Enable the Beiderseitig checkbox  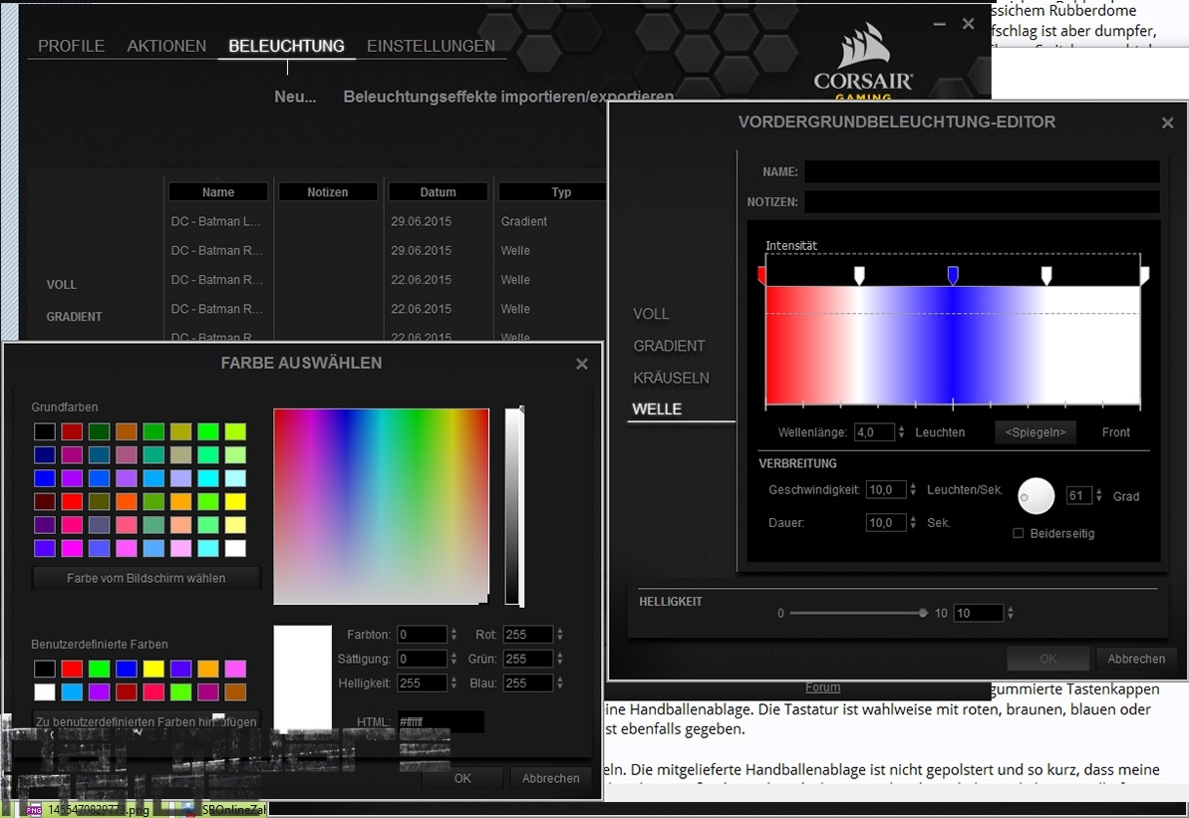tap(1018, 533)
